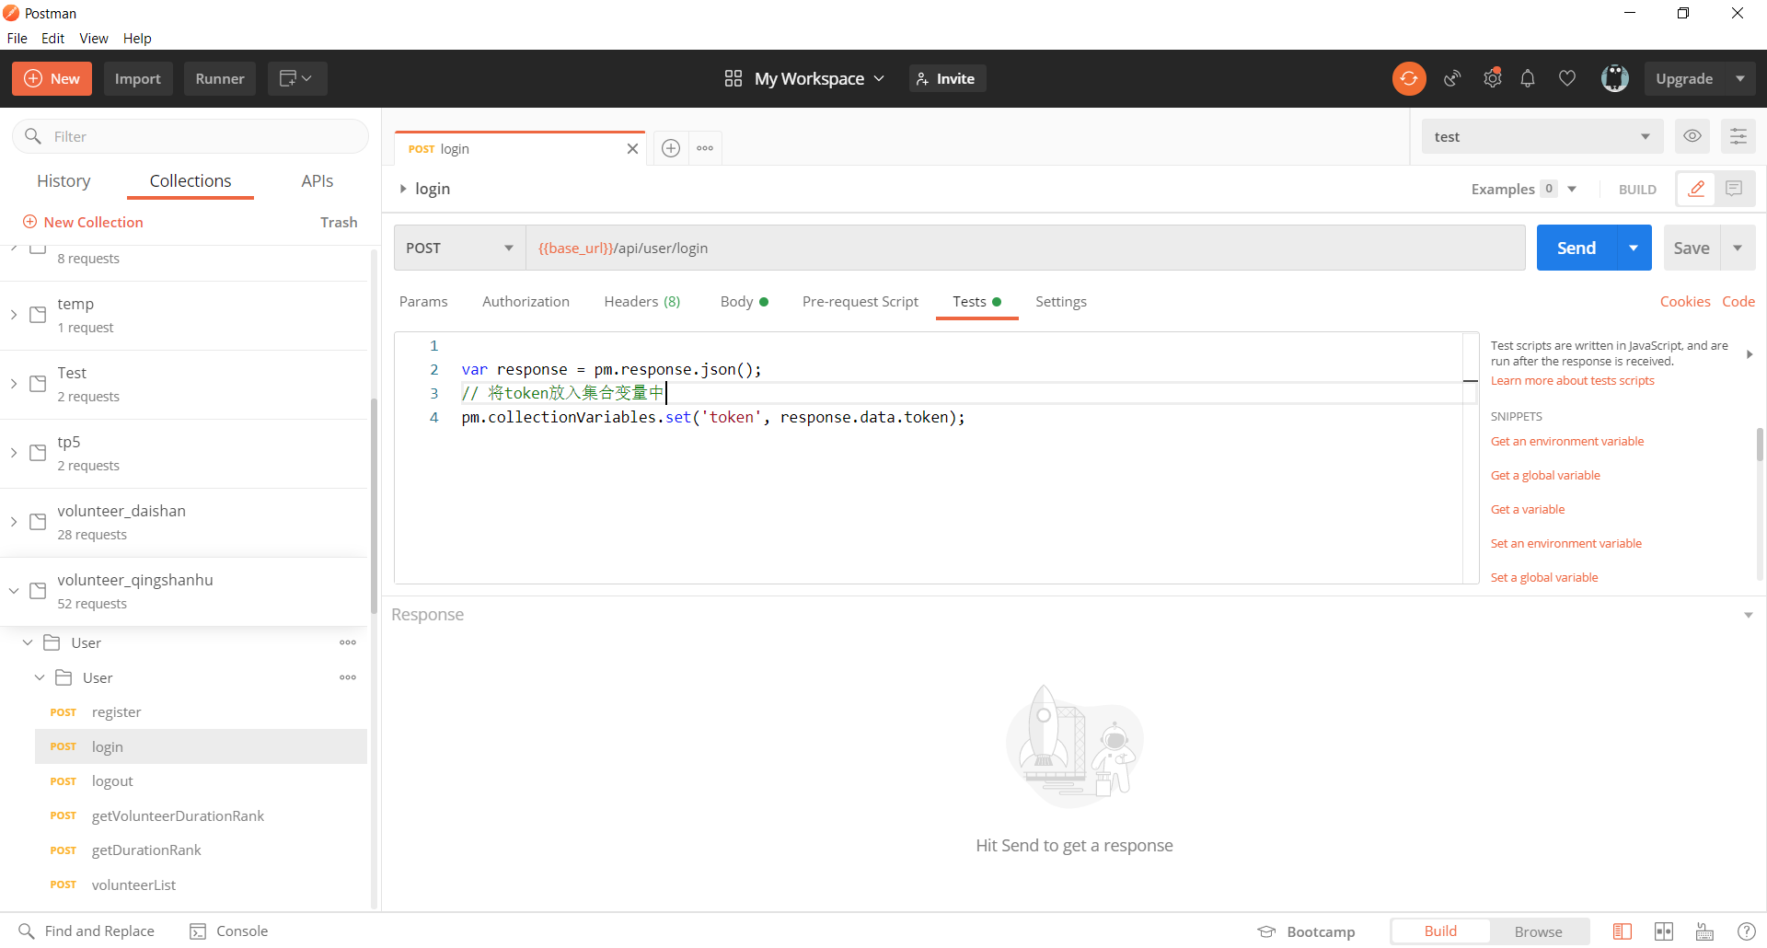The image size is (1767, 948).
Task: Toggle the sidebar layout icon
Action: tap(1623, 931)
